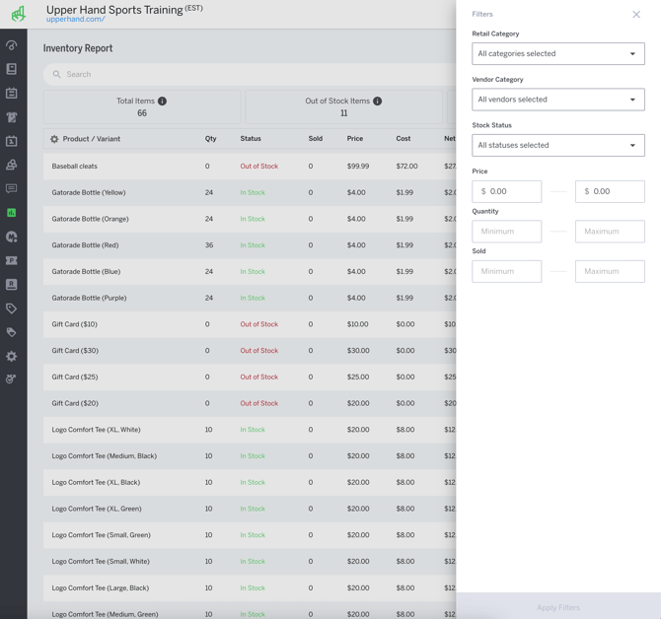Click the Upper Hand logo icon
Screen dimensions: 661x619
tap(18, 14)
